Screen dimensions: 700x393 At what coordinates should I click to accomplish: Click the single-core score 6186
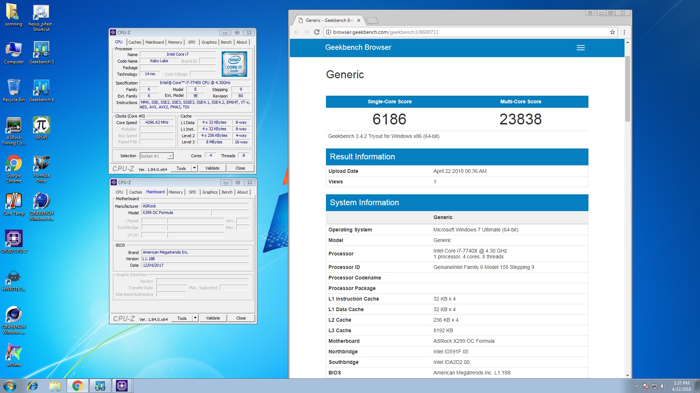[389, 119]
